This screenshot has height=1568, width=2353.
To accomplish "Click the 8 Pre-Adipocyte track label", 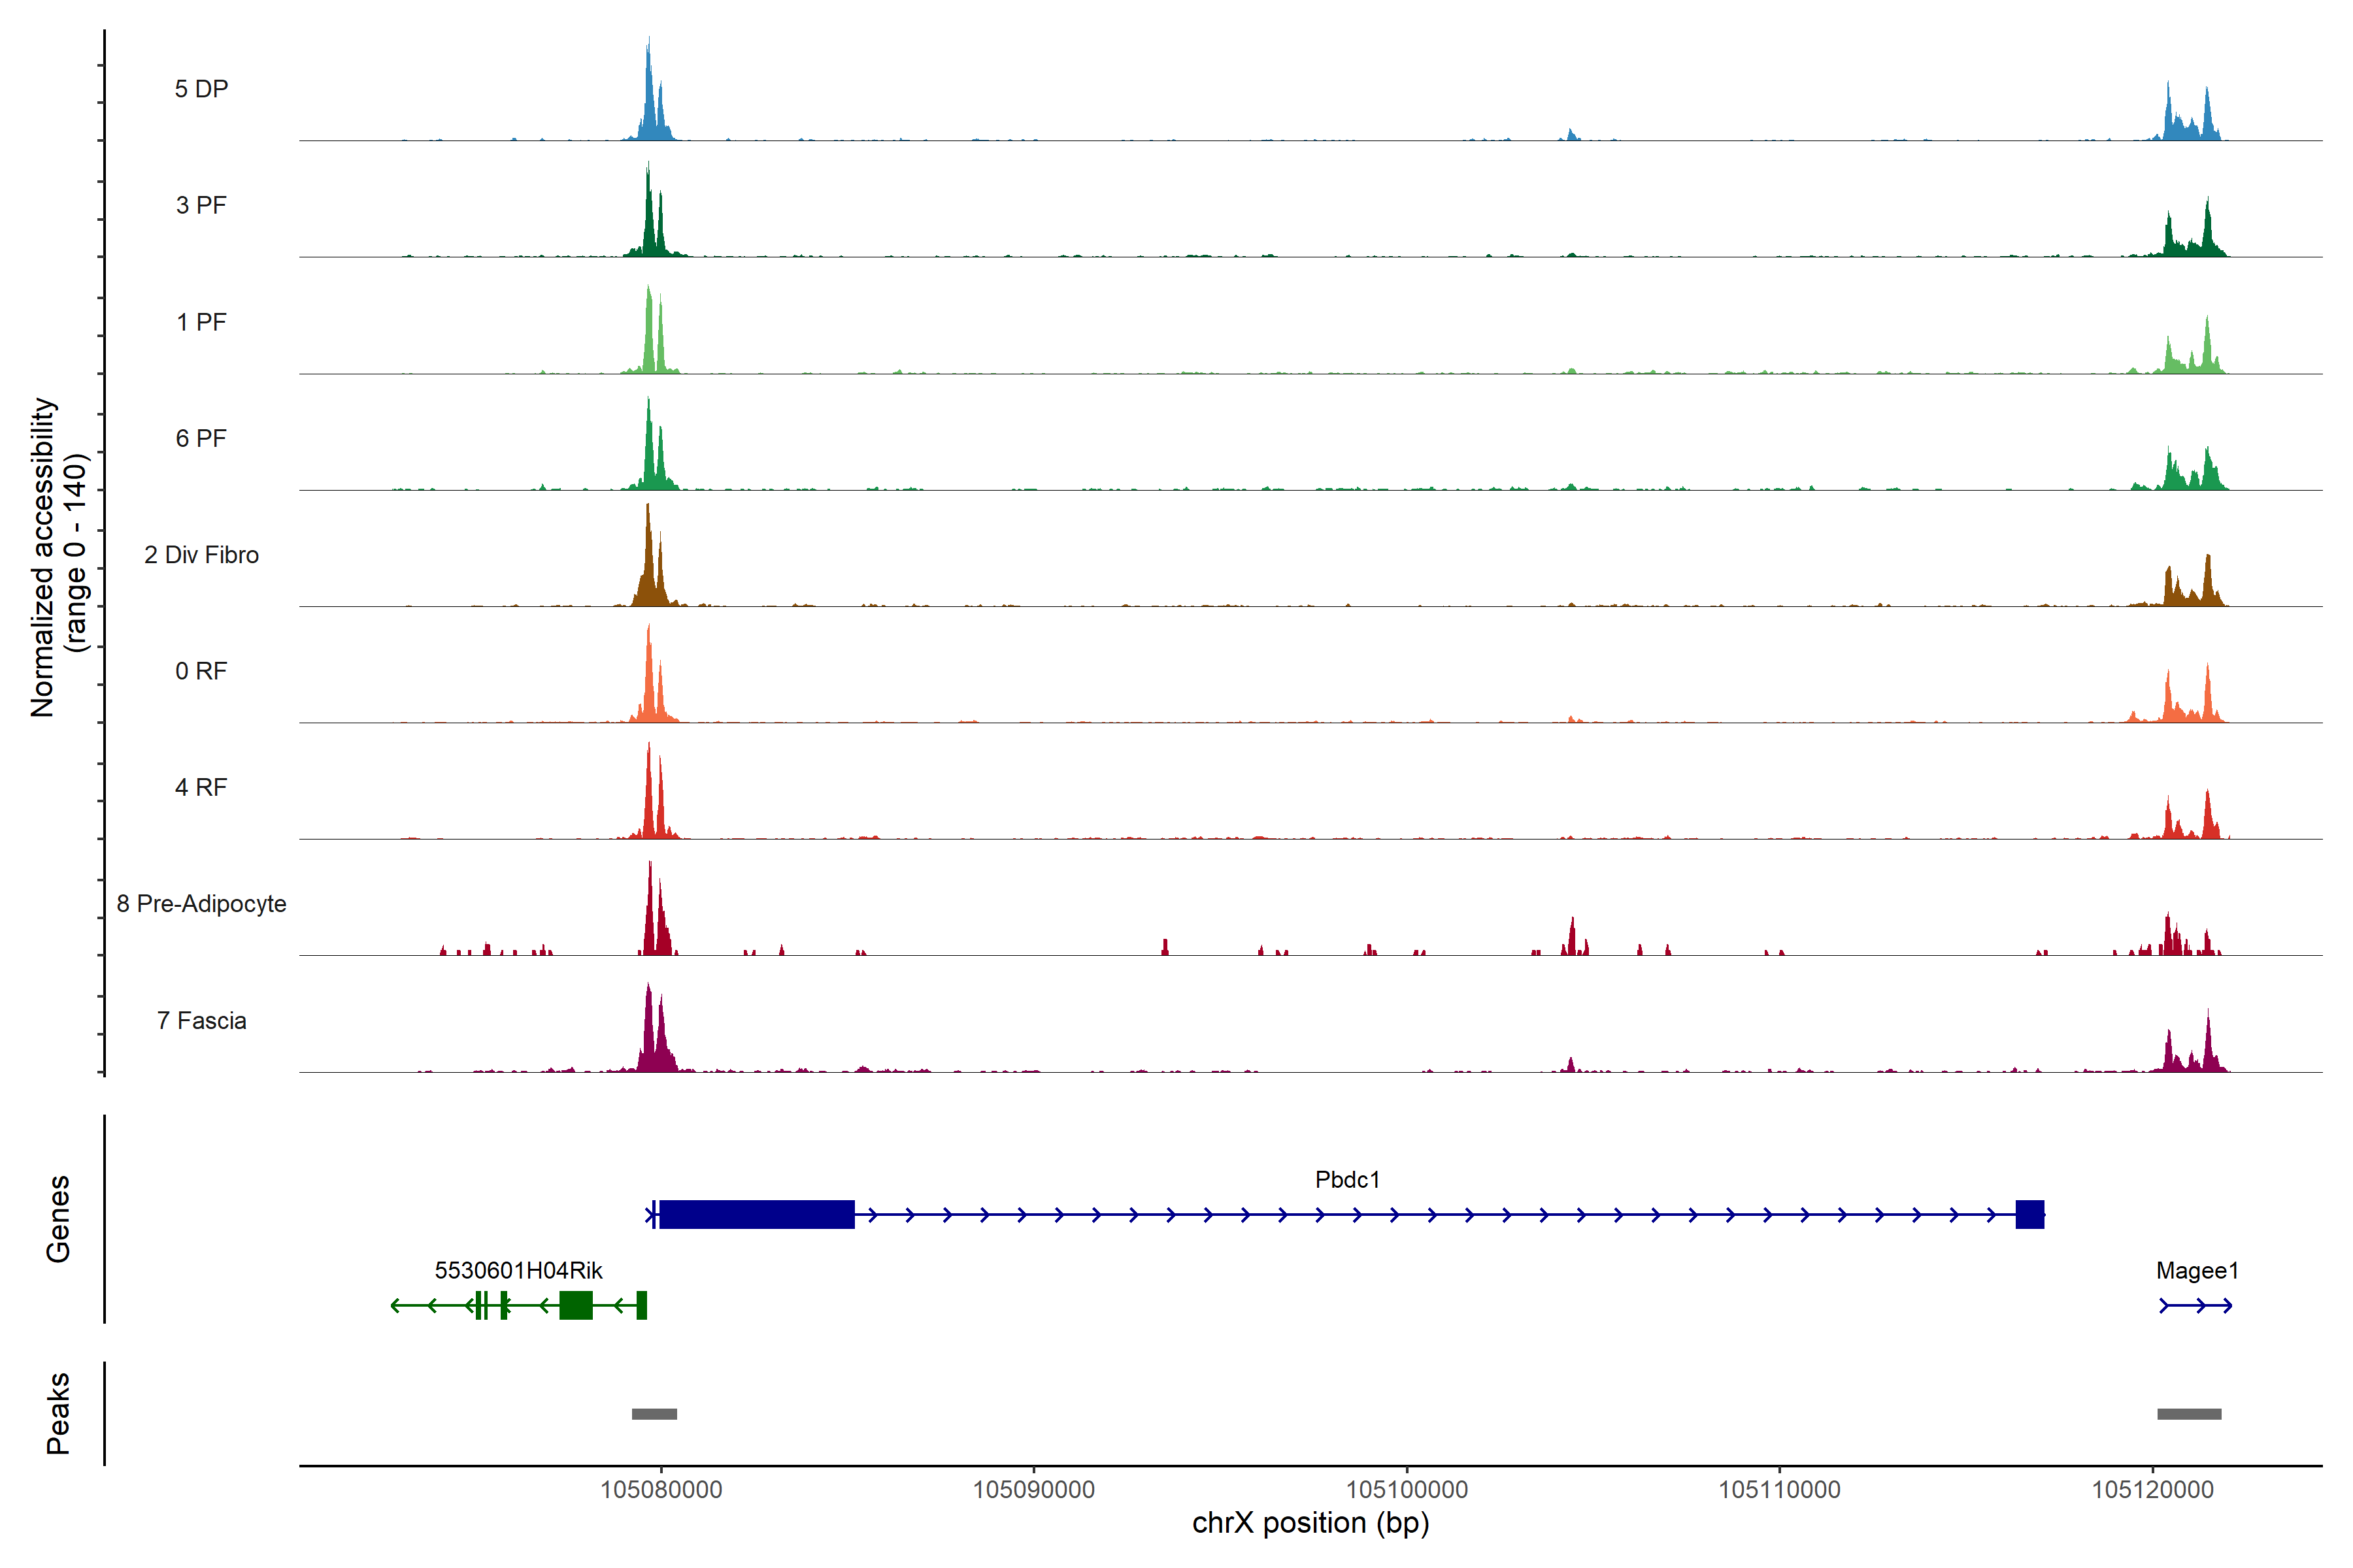I will tap(201, 903).
